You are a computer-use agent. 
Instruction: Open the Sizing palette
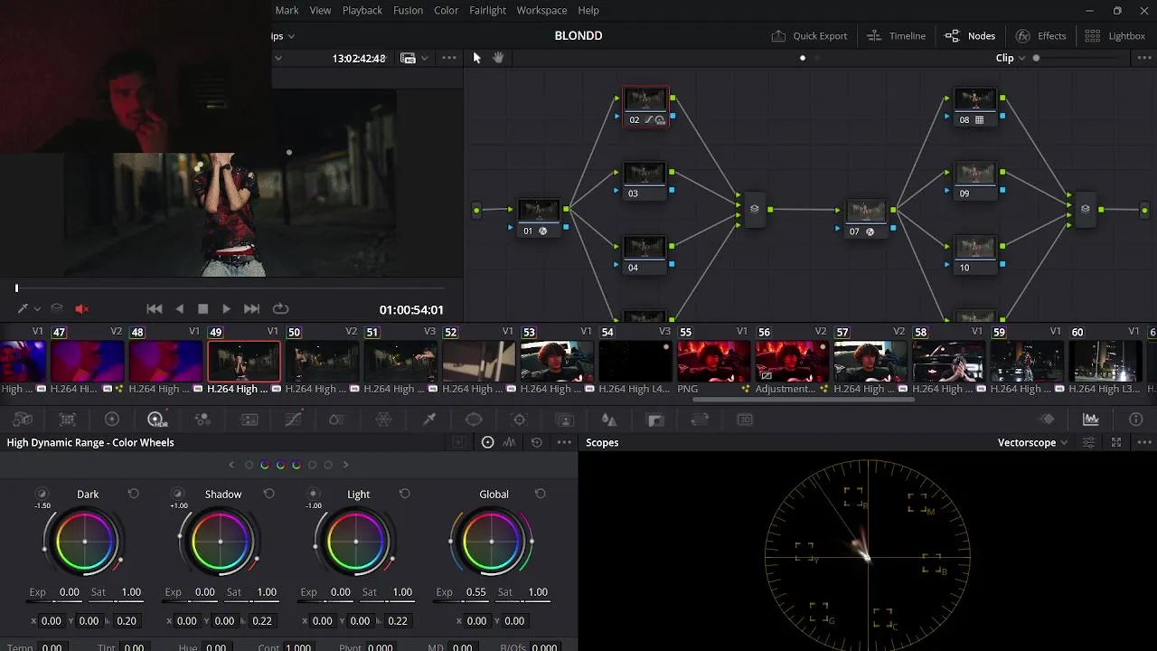pos(700,420)
